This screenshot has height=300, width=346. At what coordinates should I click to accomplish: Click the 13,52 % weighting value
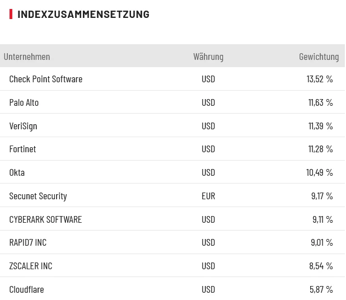point(320,79)
